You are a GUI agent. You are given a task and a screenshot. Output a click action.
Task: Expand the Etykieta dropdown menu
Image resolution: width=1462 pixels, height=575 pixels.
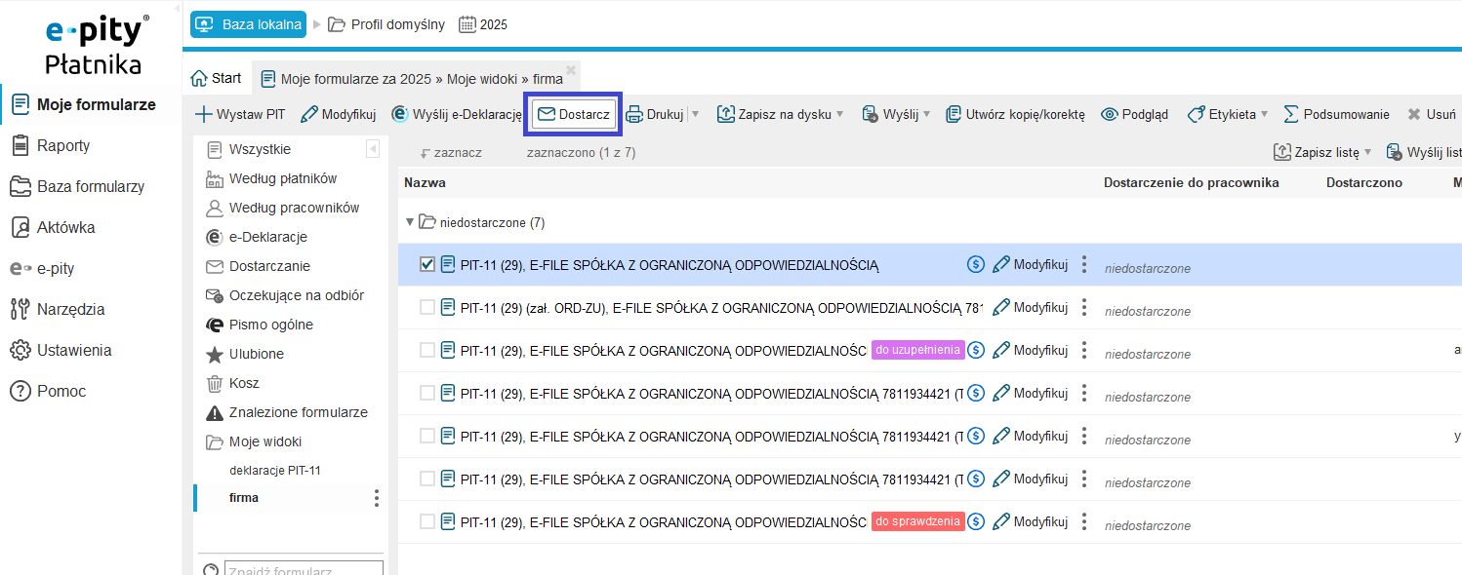pos(1264,114)
